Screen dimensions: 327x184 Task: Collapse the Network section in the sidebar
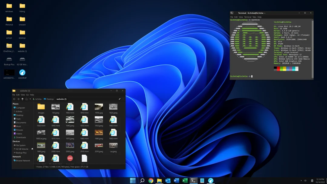click(16, 156)
